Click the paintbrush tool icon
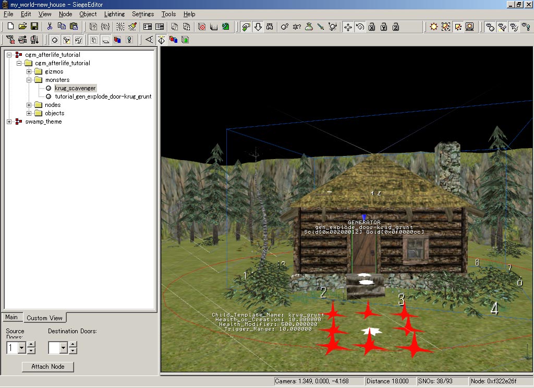Viewport: 534px width, 388px height. click(x=132, y=27)
